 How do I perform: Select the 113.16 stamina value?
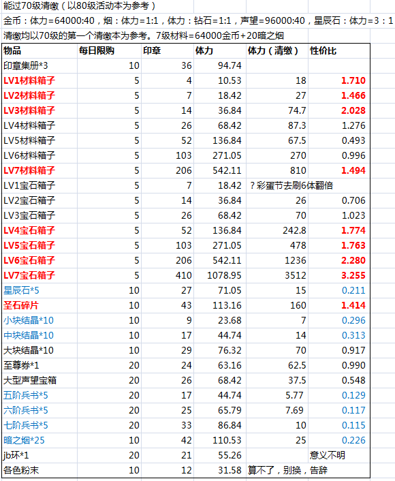tap(227, 305)
